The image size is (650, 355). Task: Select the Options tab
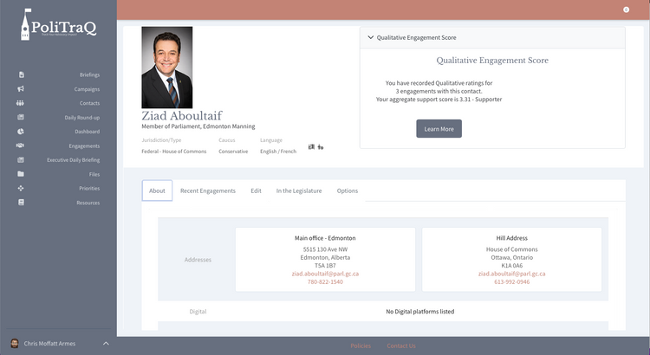point(348,190)
